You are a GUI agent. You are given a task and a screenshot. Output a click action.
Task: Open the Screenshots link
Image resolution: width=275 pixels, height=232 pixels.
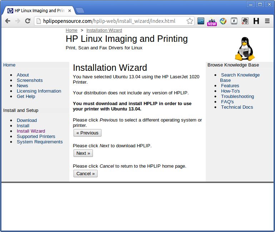coord(30,80)
